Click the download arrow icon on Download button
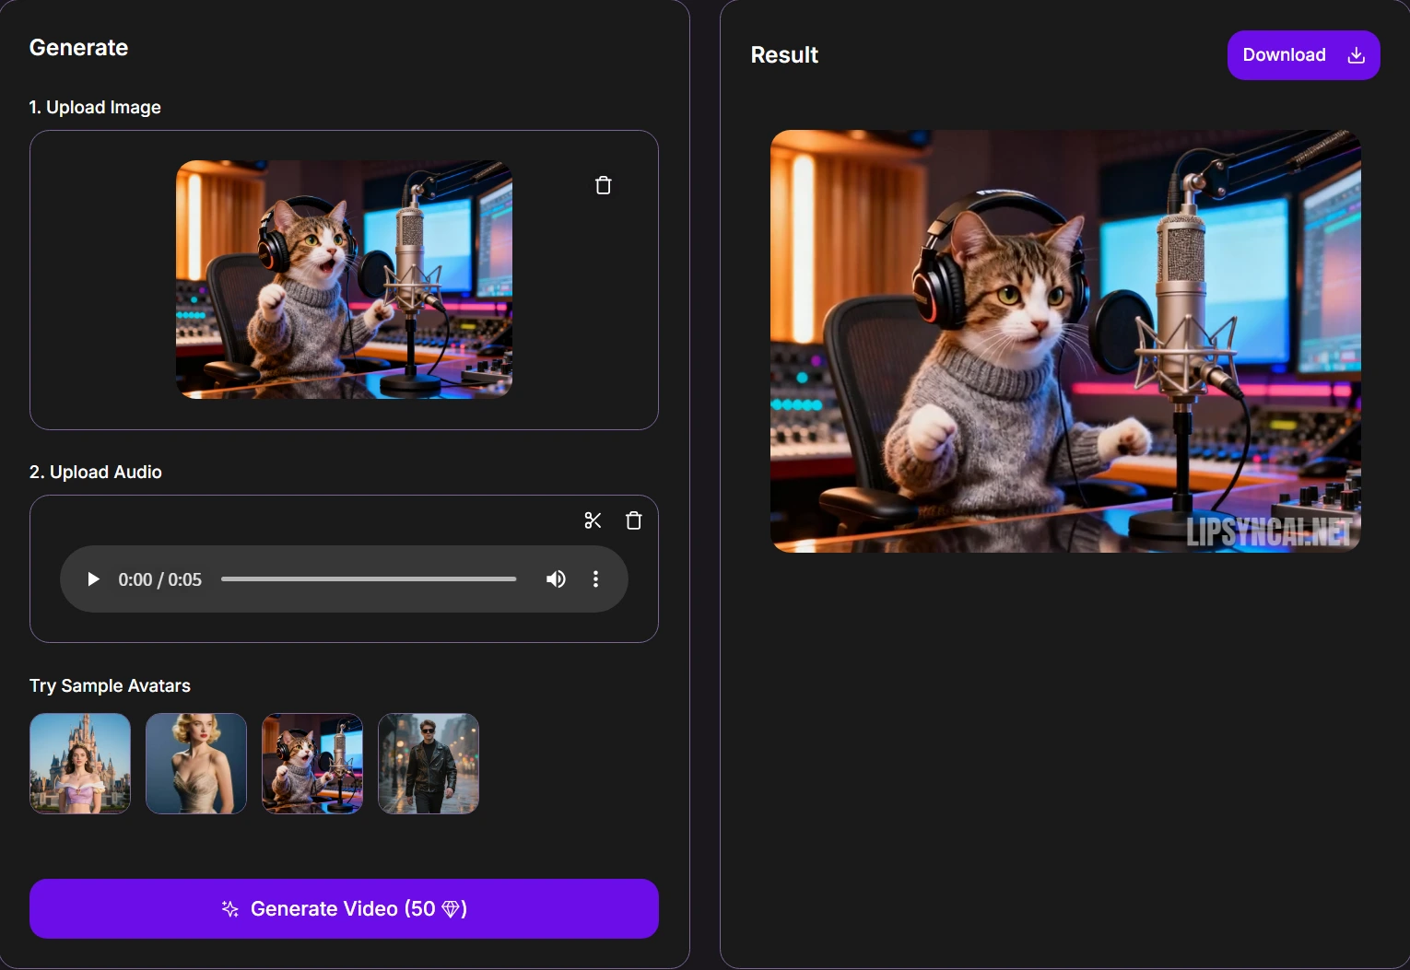Image resolution: width=1410 pixels, height=970 pixels. click(x=1355, y=54)
